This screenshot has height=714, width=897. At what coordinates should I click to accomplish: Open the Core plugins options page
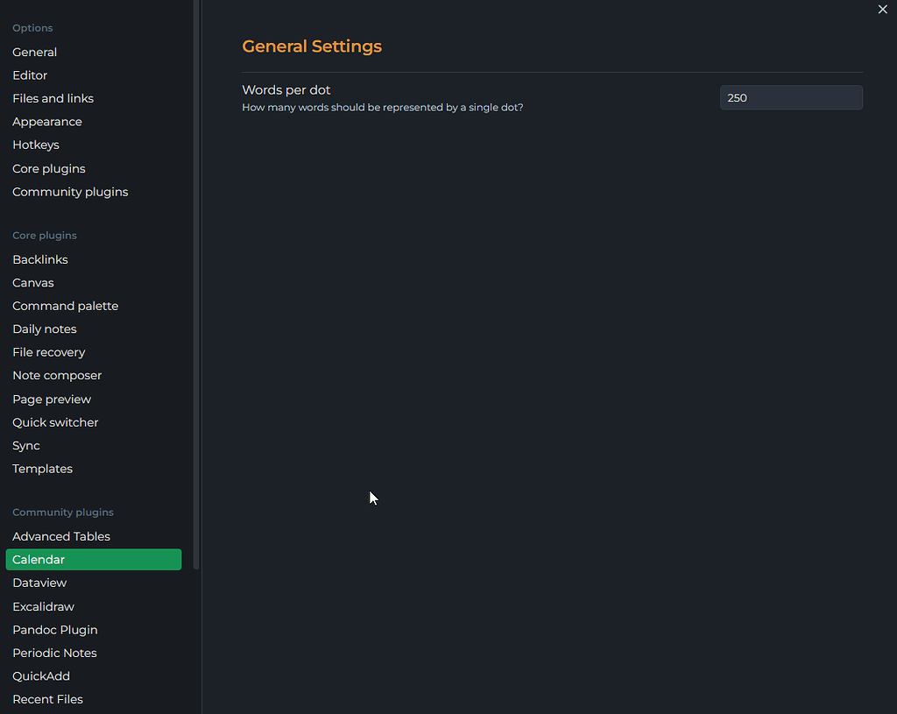48,168
